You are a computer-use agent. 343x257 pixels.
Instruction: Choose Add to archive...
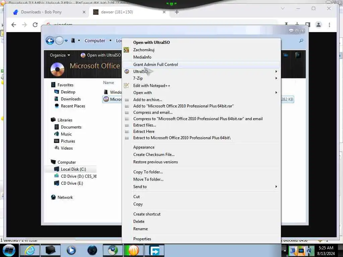[148, 100]
